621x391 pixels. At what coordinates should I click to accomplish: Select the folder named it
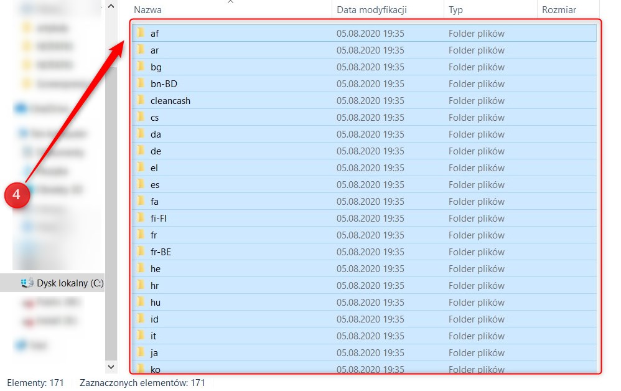pos(154,336)
